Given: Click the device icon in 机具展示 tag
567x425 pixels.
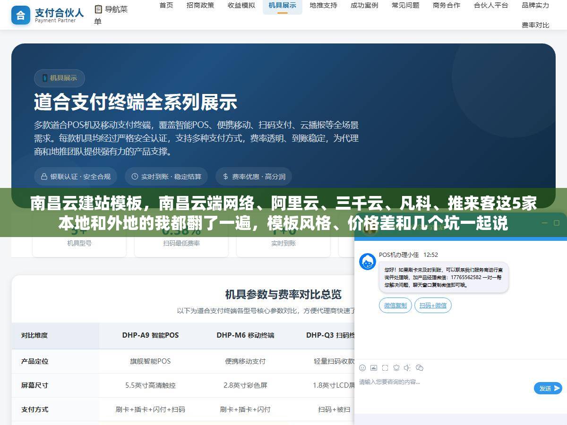Looking at the screenshot, I should 45,78.
